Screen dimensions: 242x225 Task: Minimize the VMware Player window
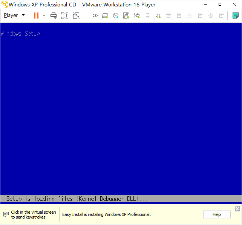pyautogui.click(x=205, y=5)
